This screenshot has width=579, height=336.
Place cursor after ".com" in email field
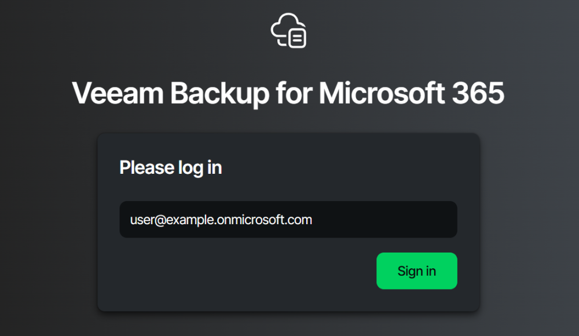tap(313, 220)
